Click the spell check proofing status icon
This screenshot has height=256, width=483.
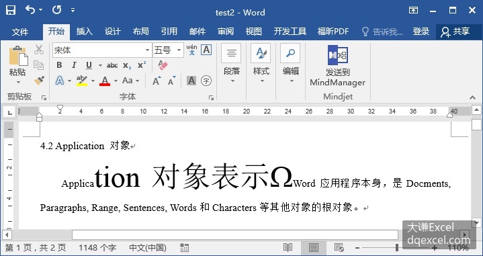pyautogui.click(x=184, y=247)
